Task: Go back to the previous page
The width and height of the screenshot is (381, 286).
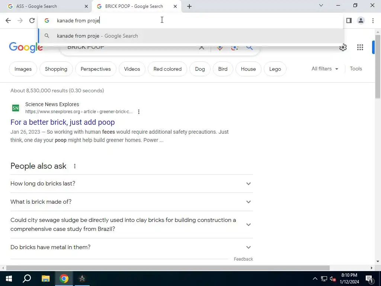Action: click(x=8, y=20)
